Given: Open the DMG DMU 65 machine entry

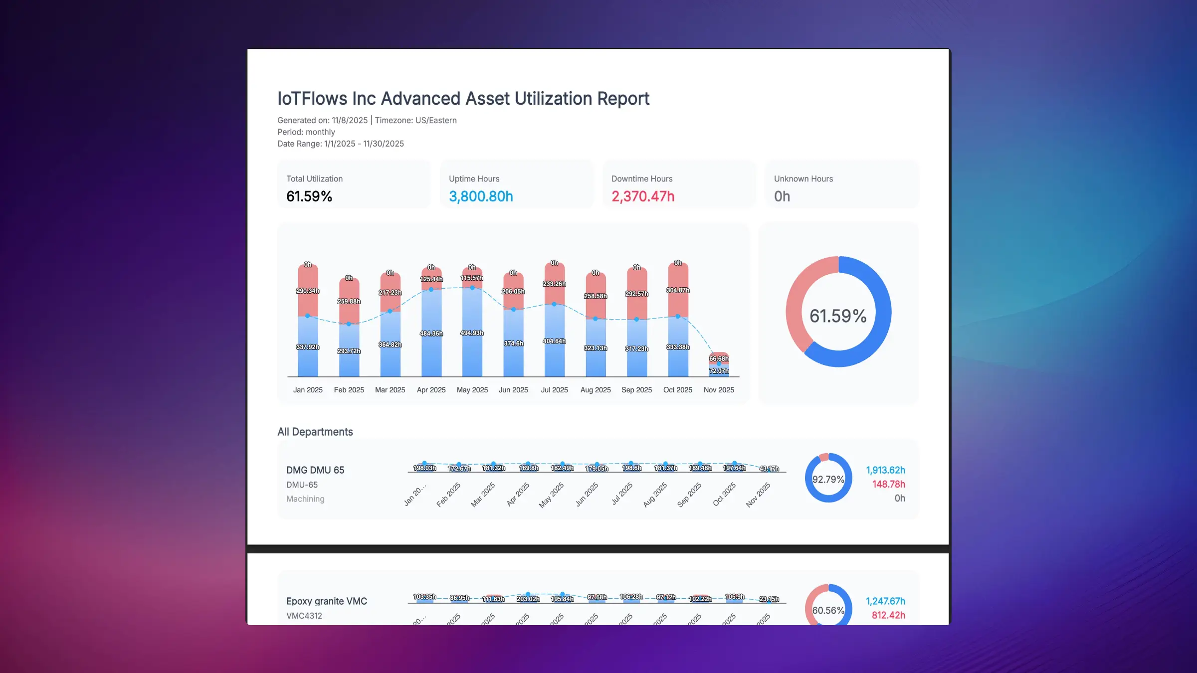Looking at the screenshot, I should tap(315, 470).
